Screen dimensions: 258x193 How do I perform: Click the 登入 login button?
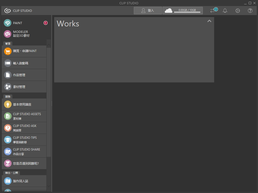[x=148, y=11]
